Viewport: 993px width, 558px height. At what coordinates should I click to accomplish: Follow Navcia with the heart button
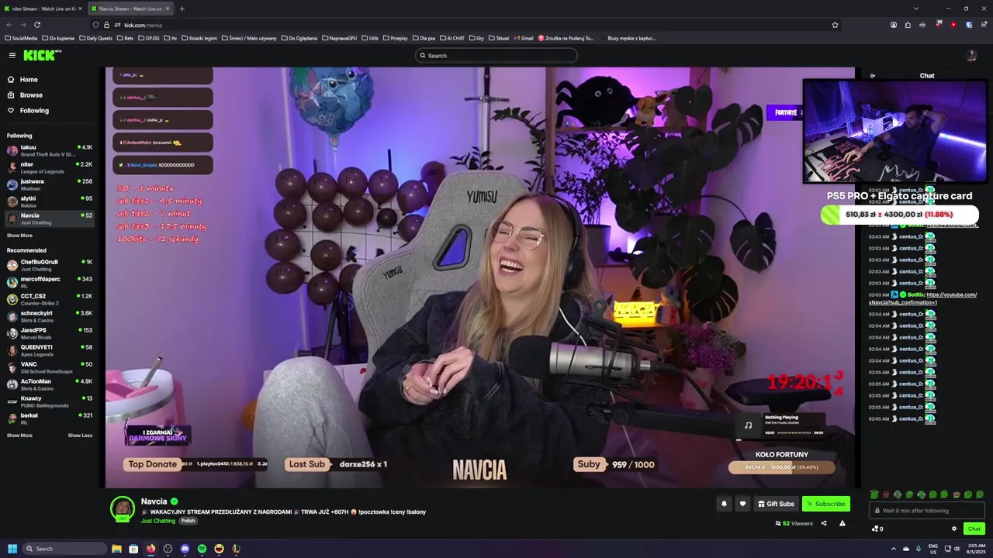coord(742,504)
